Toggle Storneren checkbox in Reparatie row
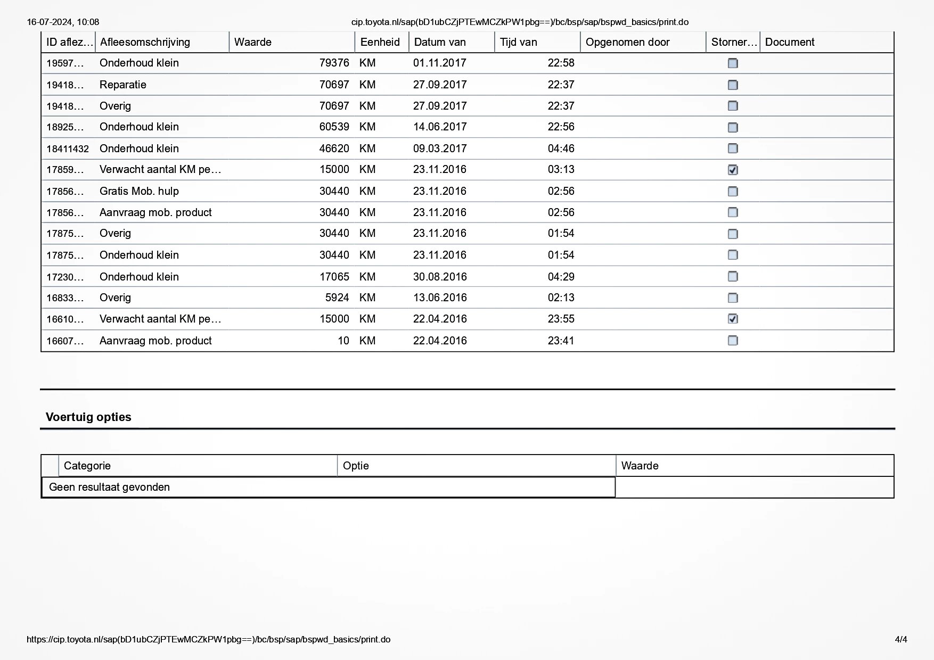The image size is (934, 660). coord(733,85)
